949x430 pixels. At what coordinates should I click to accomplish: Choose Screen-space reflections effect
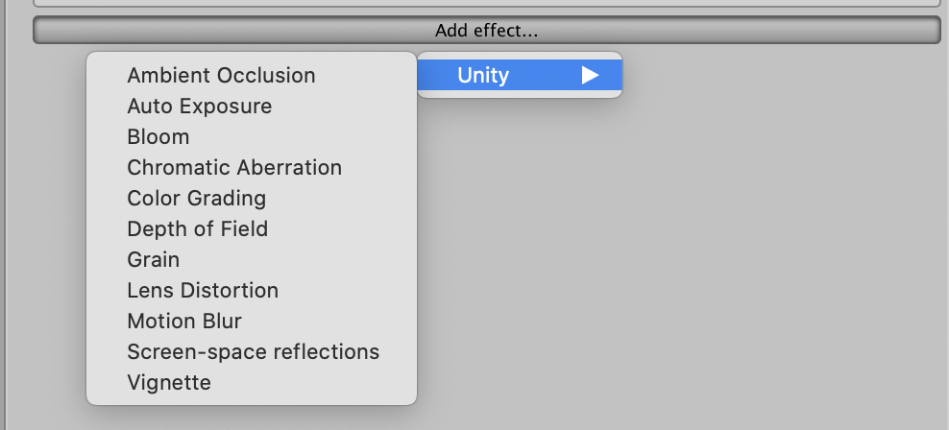[254, 351]
